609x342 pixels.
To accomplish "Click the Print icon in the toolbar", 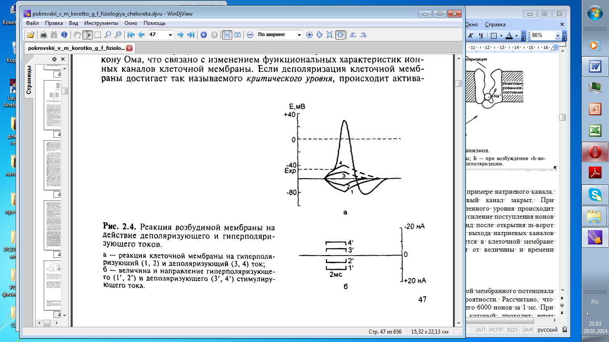I will coord(44,35).
